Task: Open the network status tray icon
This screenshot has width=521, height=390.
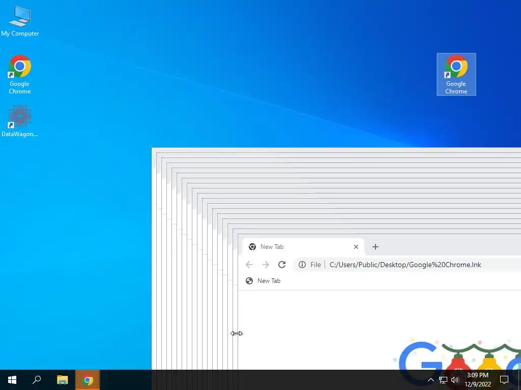Action: coord(443,380)
